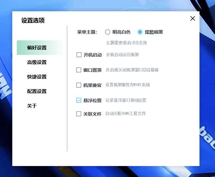Open the 快捷设置 tab
The width and height of the screenshot is (215, 177).
click(x=37, y=77)
